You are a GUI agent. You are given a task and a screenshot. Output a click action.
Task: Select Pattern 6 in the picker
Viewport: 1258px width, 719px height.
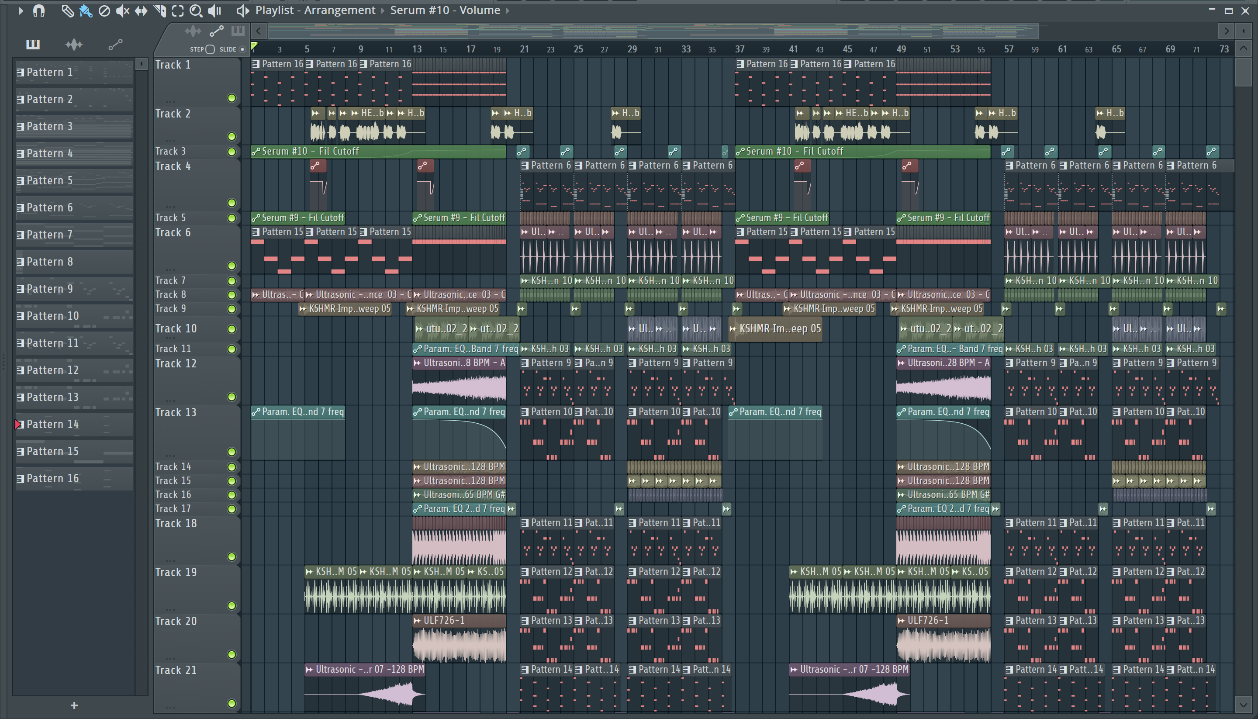pos(74,208)
